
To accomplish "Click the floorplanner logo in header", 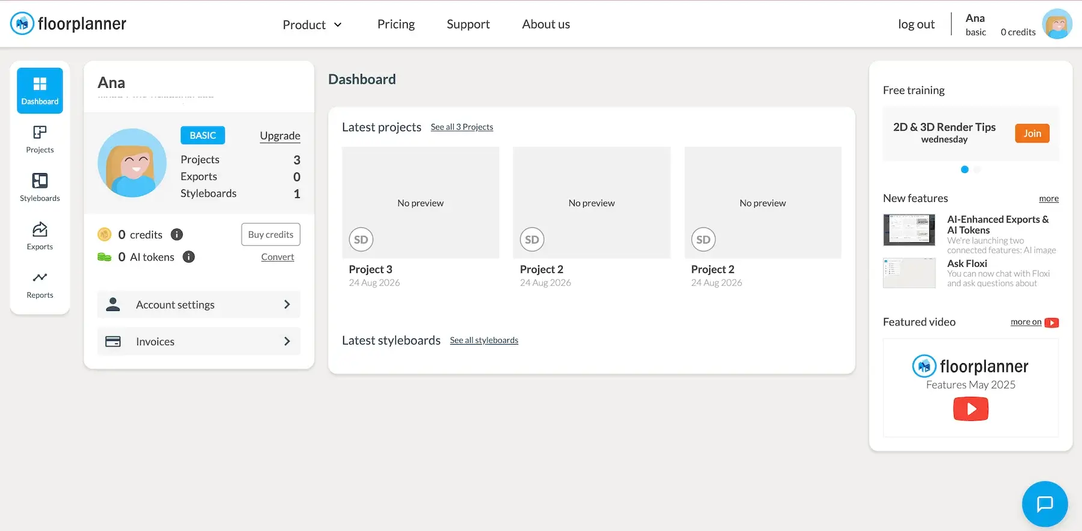I will click(x=68, y=23).
